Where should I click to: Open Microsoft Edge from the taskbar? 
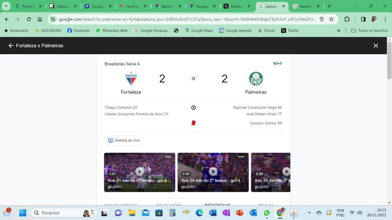[199, 213]
